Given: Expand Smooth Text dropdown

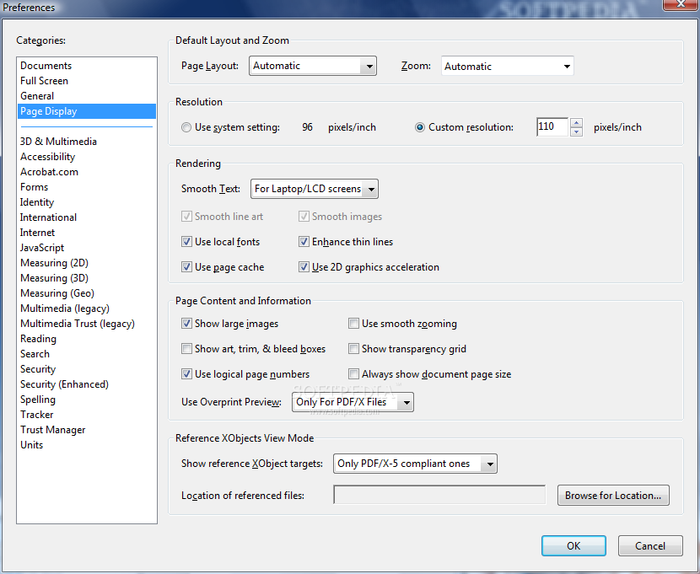Looking at the screenshot, I should [315, 189].
